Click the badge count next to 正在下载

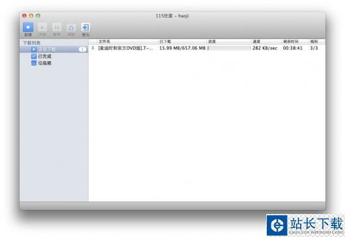pos(82,49)
